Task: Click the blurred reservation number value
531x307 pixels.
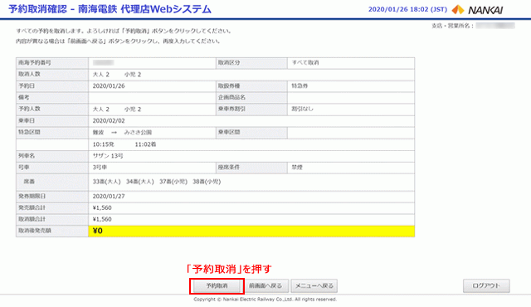Action: 104,63
